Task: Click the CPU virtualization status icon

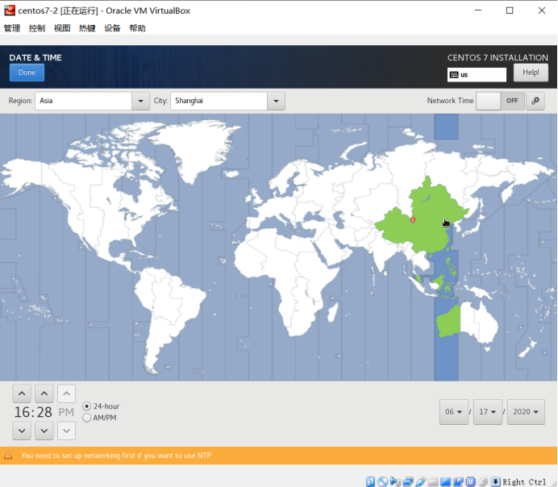Action: pos(470,481)
